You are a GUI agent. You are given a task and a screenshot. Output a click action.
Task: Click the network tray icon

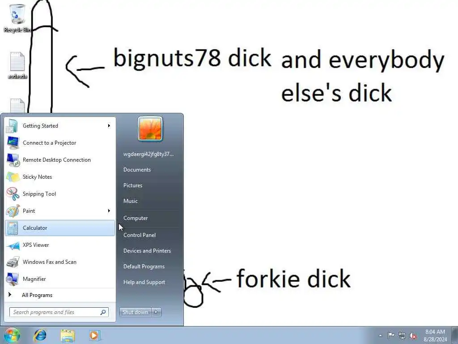pos(402,335)
